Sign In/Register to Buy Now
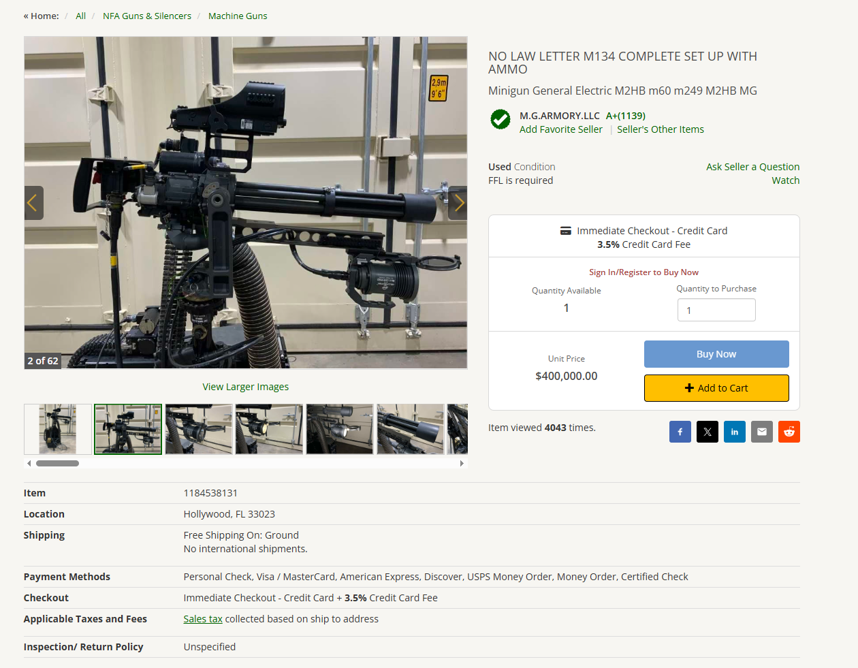The height and width of the screenshot is (668, 858). click(643, 272)
